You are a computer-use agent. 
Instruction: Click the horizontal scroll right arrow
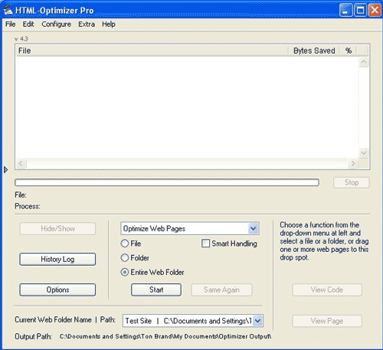(353, 163)
